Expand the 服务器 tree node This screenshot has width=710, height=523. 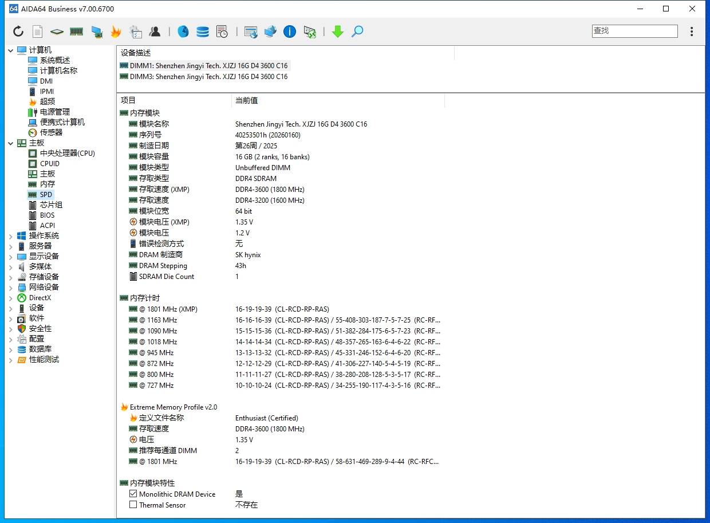click(x=11, y=246)
